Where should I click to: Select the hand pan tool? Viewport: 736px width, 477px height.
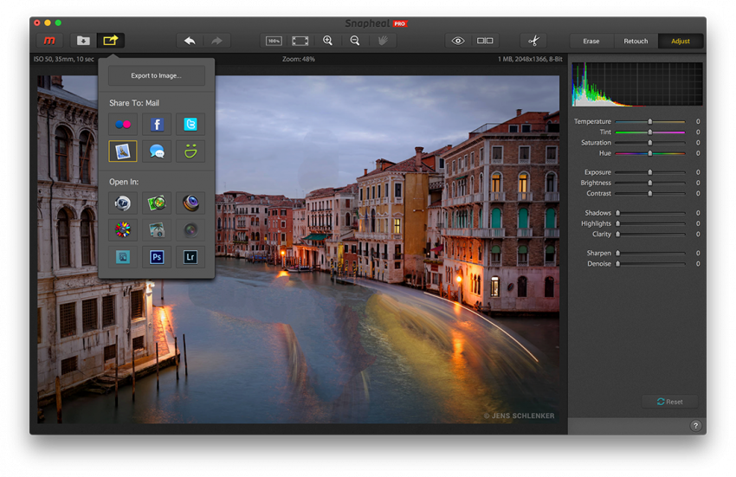coord(382,41)
